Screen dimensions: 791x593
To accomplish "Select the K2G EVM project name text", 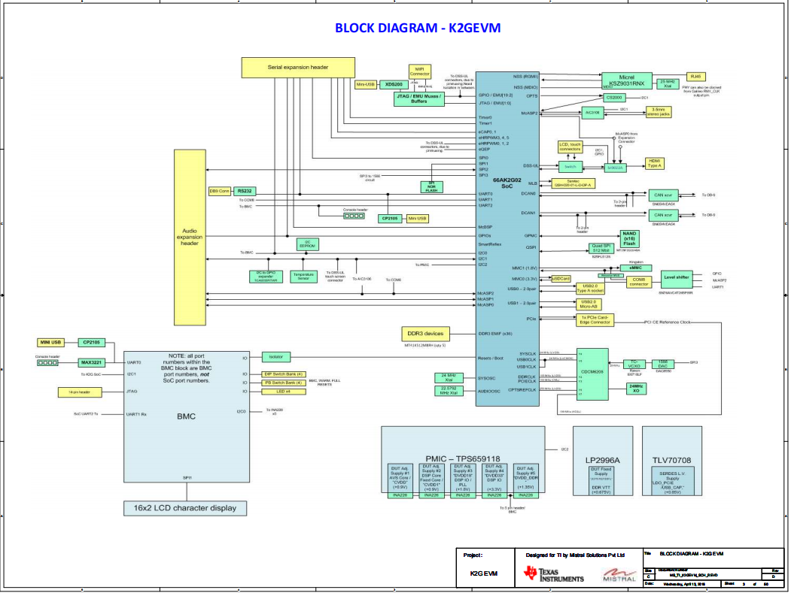I will pos(484,574).
